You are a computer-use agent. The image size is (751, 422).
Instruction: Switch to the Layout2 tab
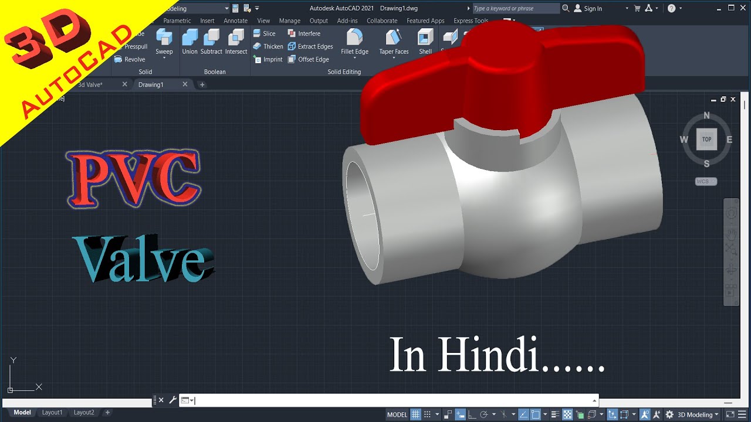[84, 413]
